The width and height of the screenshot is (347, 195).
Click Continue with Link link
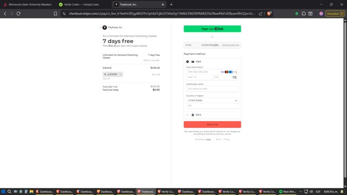(x=230, y=45)
